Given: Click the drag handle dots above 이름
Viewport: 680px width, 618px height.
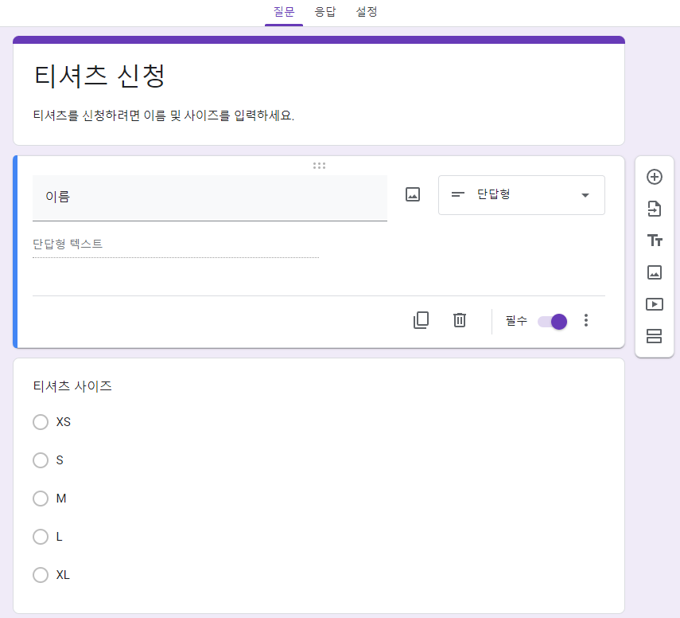Looking at the screenshot, I should click(319, 166).
